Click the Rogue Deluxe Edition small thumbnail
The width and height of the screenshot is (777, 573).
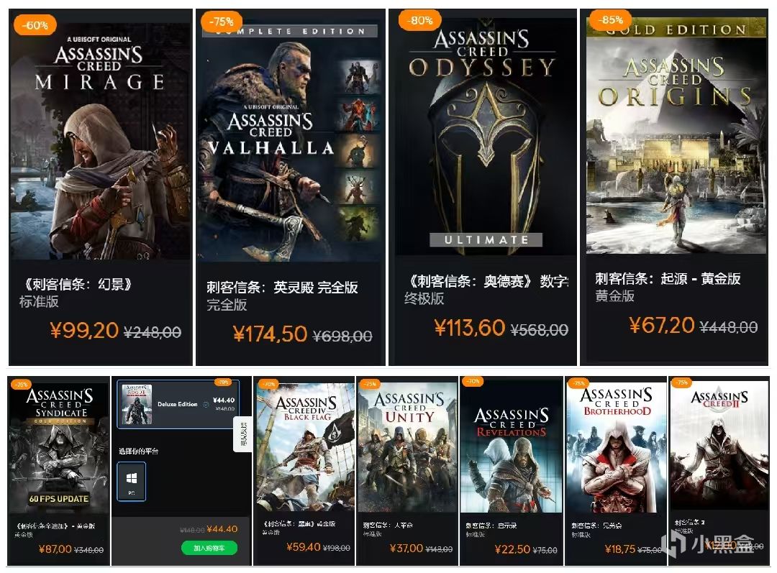[137, 404]
